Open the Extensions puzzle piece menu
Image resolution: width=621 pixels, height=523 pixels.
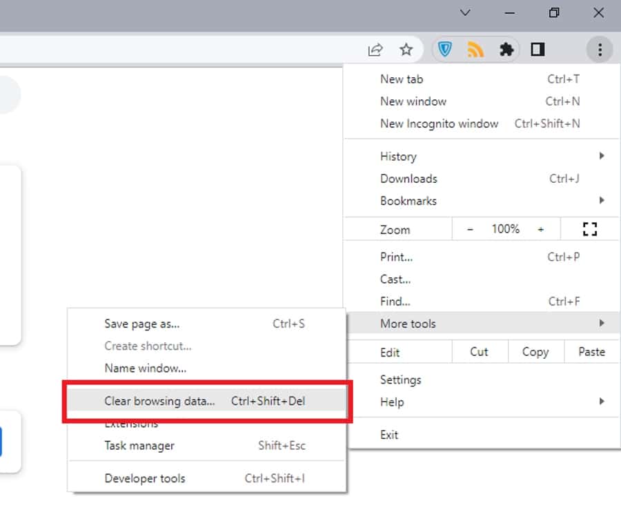tap(506, 50)
